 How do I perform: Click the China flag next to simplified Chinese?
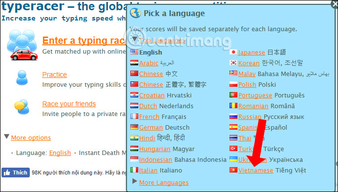point(134,74)
